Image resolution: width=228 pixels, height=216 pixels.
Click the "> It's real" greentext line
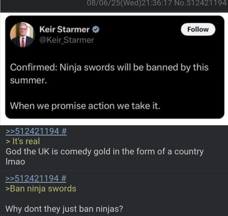click(23, 141)
